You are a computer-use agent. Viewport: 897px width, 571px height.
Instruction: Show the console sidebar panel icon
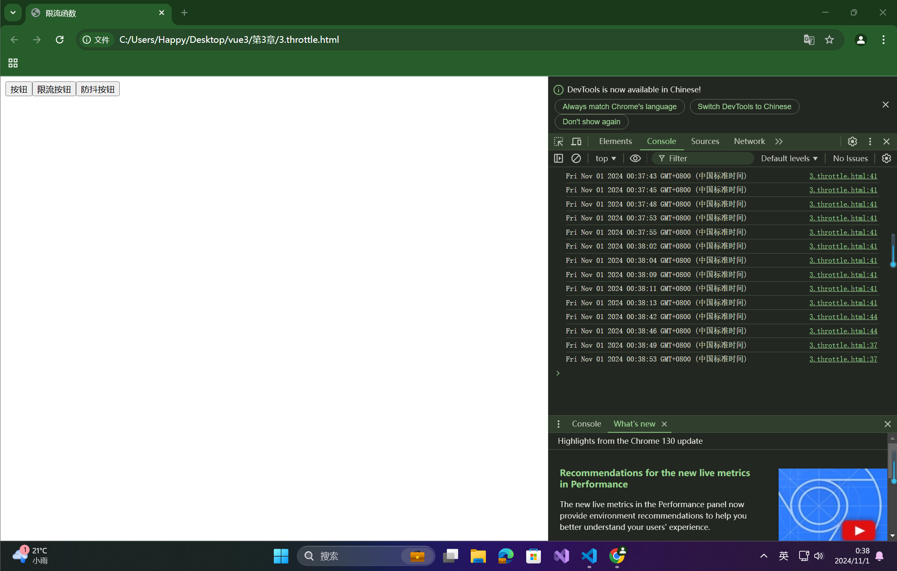point(559,158)
